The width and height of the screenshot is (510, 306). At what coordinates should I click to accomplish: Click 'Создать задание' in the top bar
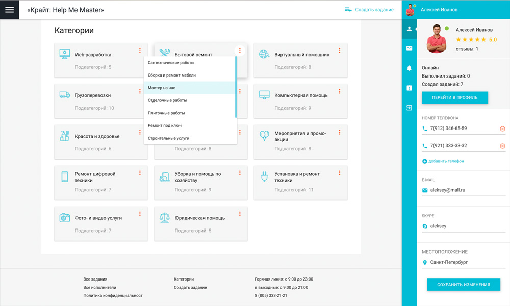pyautogui.click(x=369, y=10)
